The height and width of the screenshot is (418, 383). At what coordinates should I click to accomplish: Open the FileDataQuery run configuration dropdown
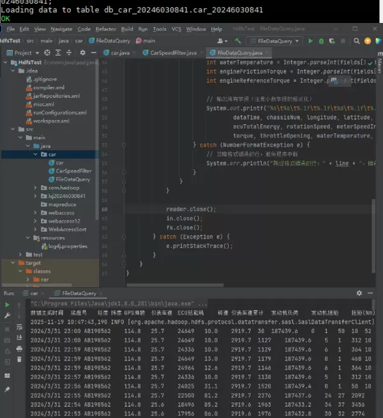coord(275,41)
